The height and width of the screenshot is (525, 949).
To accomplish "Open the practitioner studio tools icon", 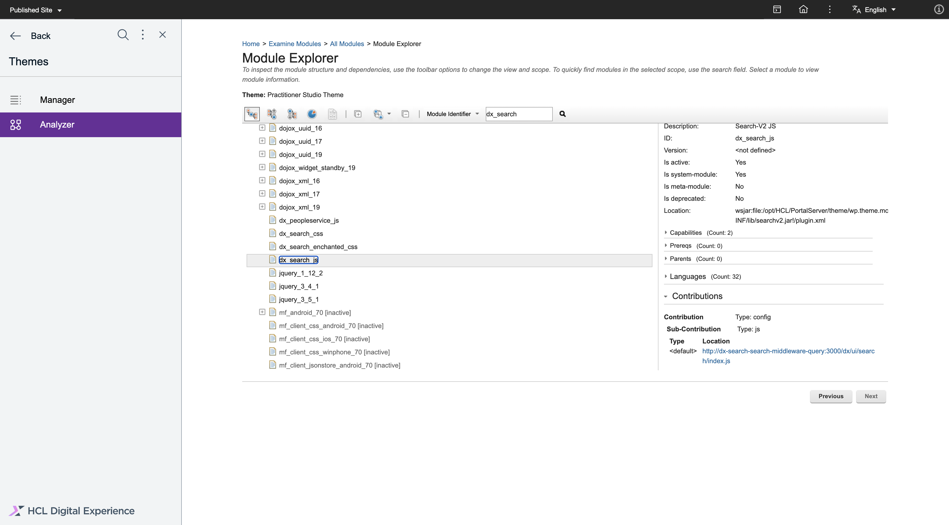I will click(x=777, y=9).
